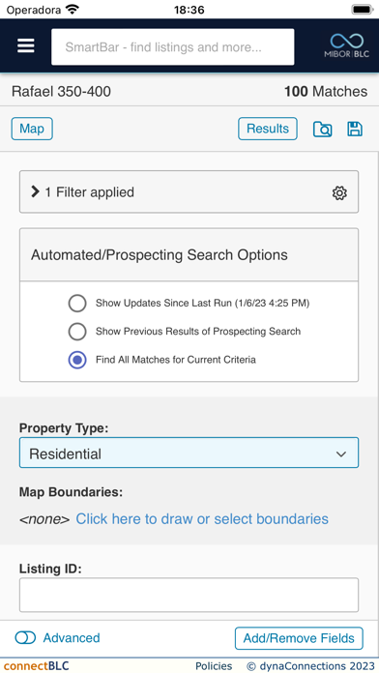Open filter settings gear icon

tap(339, 192)
